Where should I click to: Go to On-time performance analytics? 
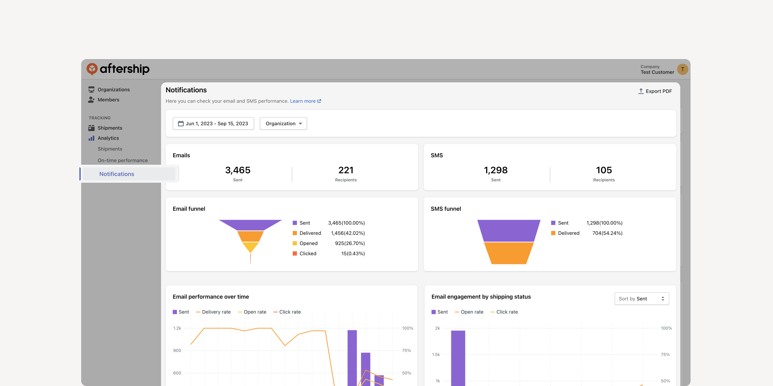(122, 161)
